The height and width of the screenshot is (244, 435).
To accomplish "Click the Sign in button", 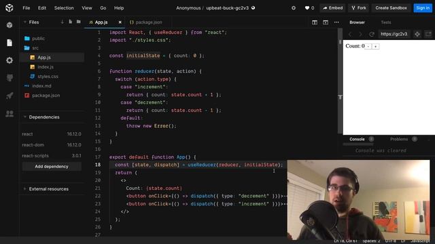I will point(423,8).
